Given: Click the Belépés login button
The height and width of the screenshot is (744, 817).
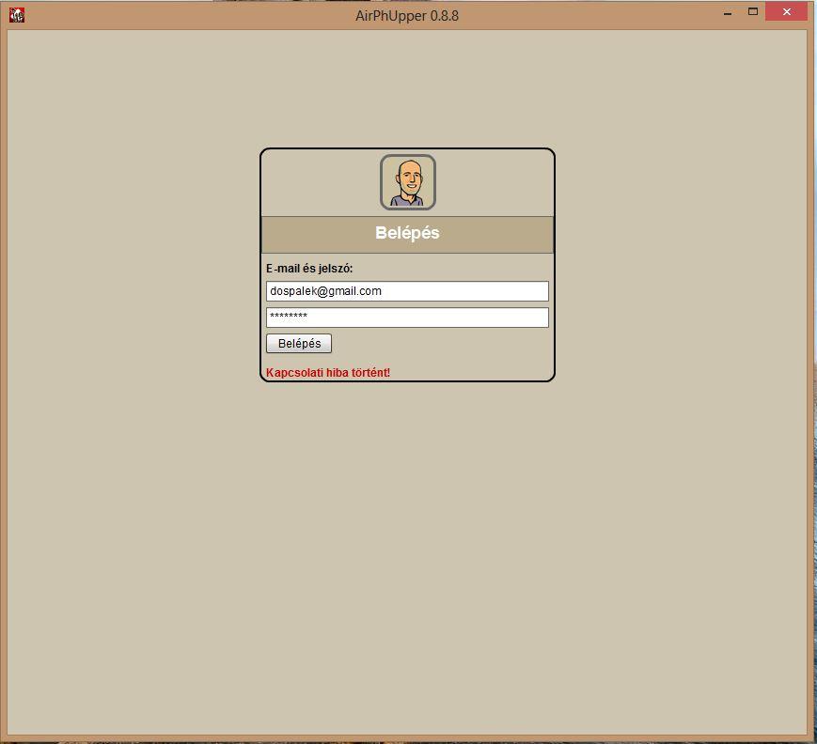Looking at the screenshot, I should coord(299,344).
